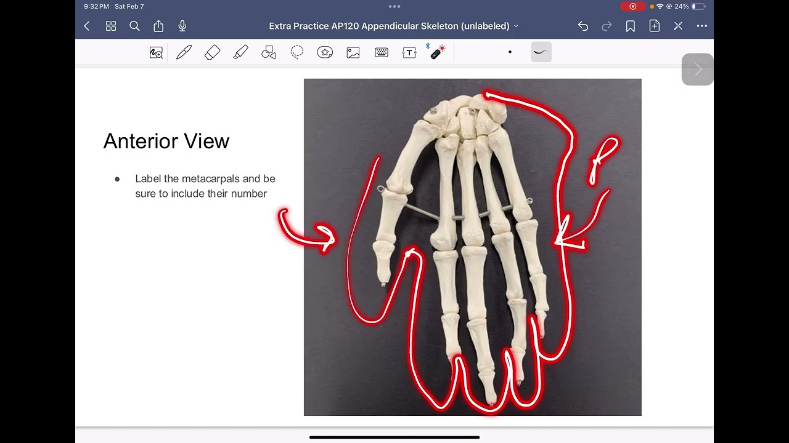Tap the home indicator bar

pyautogui.click(x=394, y=437)
